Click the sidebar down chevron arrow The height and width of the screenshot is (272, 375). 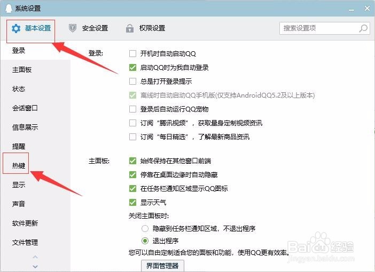pyautogui.click(x=35, y=266)
